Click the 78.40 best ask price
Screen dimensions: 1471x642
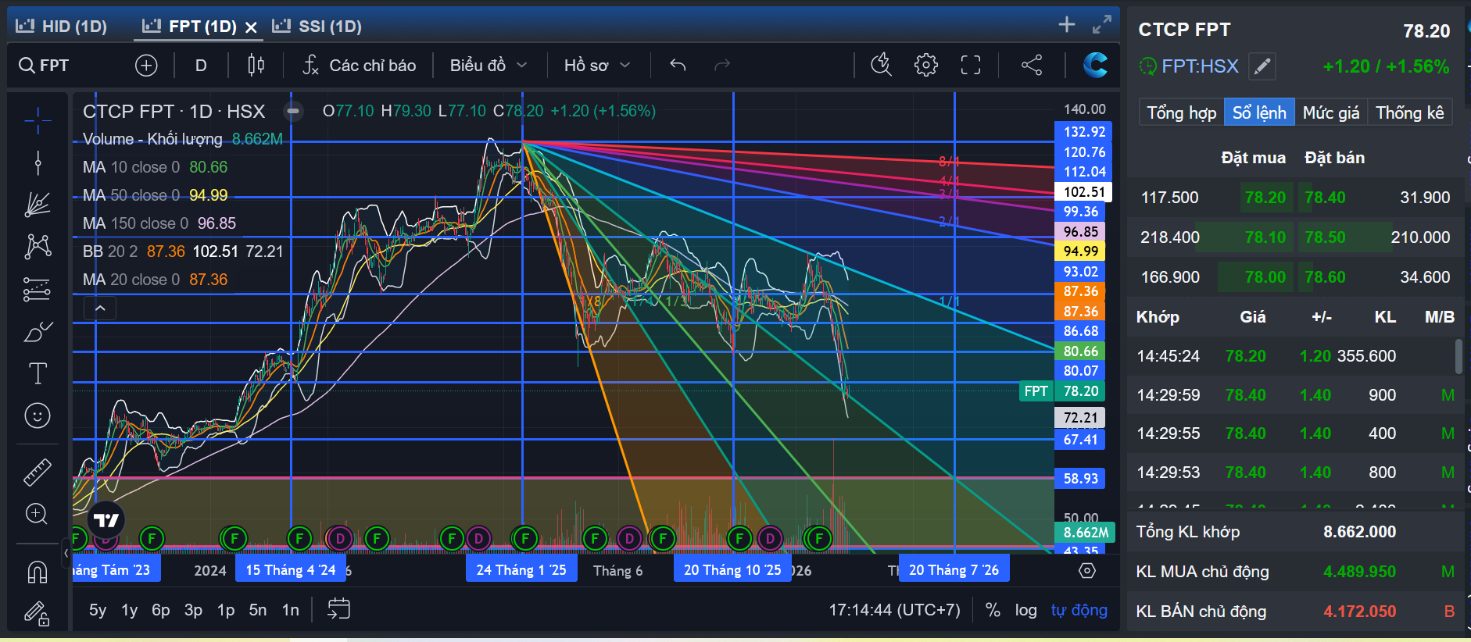1325,198
